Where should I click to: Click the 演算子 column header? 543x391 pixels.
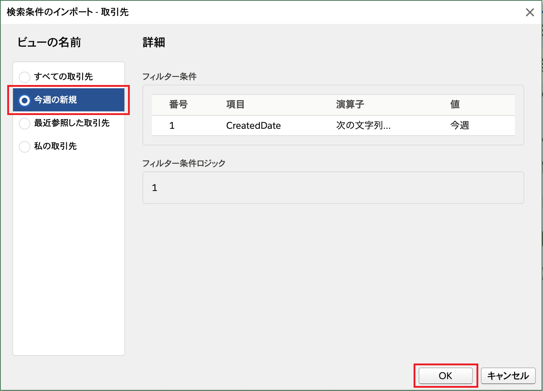click(x=350, y=105)
